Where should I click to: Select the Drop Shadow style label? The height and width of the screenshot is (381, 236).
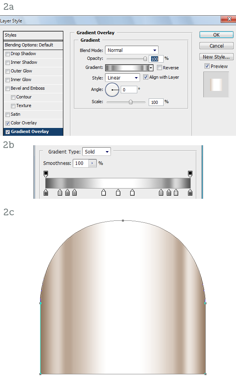click(x=23, y=54)
